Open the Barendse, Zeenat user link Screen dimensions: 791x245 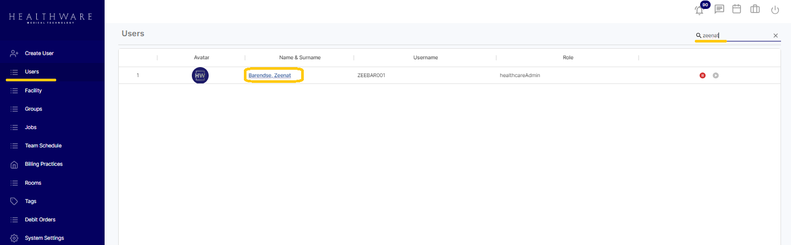click(x=270, y=76)
